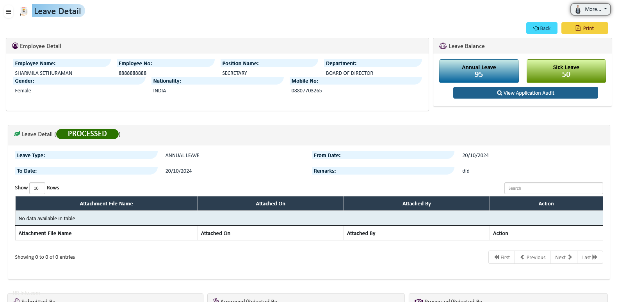Click the Submitted By panel icon
The image size is (618, 302).
pyautogui.click(x=16, y=300)
